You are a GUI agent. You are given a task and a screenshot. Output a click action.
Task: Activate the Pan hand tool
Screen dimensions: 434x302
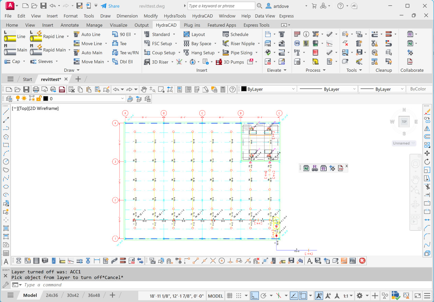pyautogui.click(x=144, y=90)
